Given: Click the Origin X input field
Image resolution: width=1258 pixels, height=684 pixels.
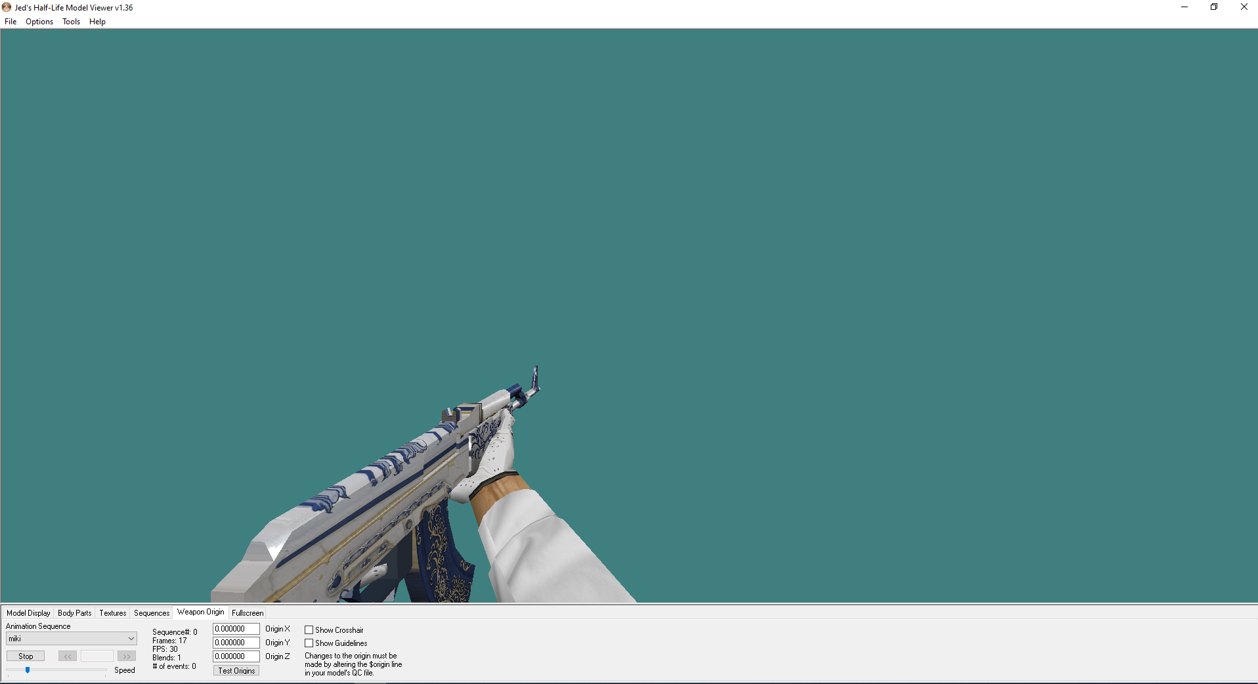Looking at the screenshot, I should coord(236,629).
